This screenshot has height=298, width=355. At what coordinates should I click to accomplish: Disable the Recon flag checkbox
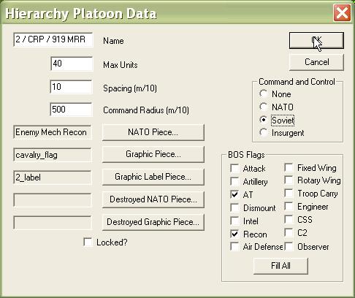(234, 234)
